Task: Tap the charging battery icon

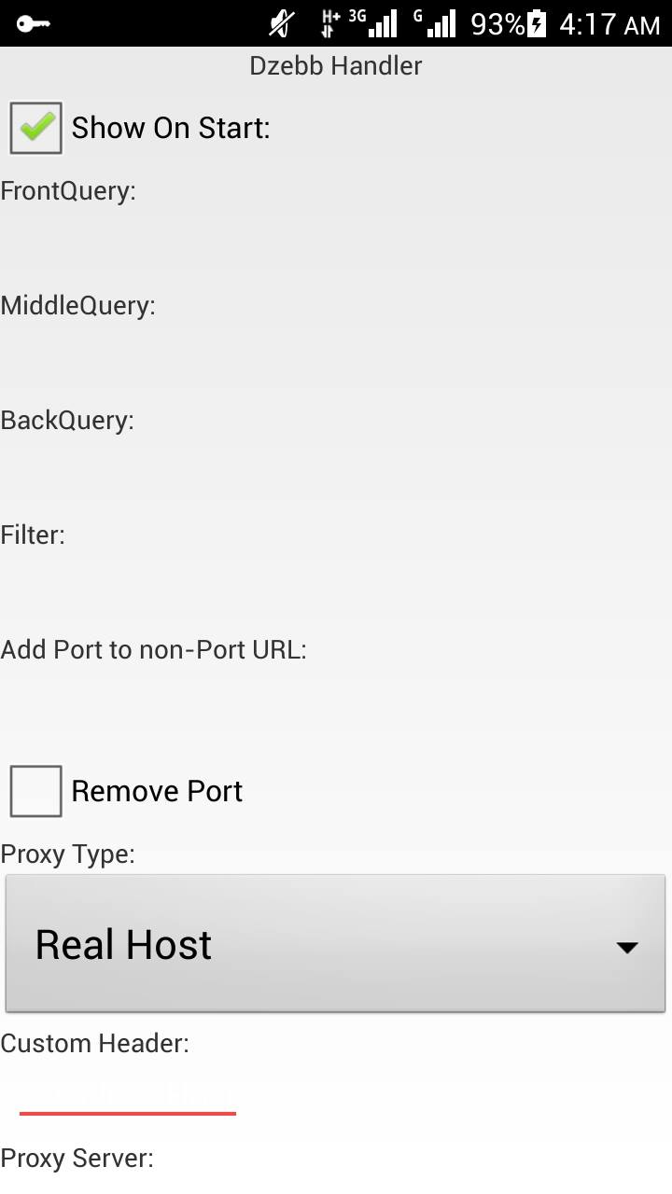Action: tap(537, 23)
